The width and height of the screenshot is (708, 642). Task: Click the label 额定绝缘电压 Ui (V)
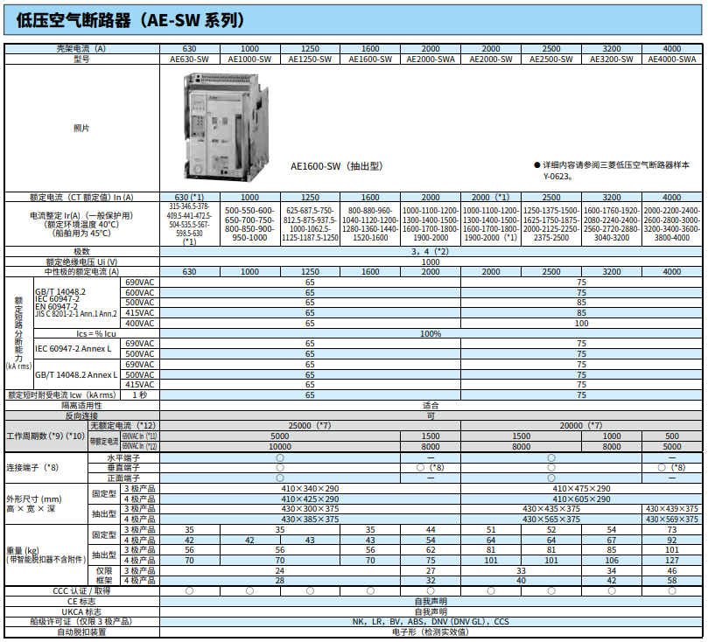(x=81, y=262)
